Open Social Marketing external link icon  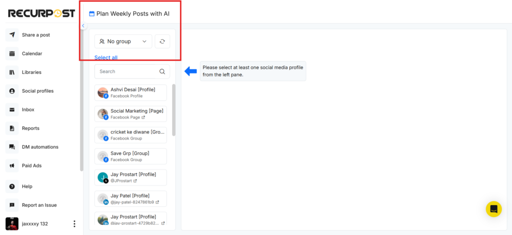point(143,117)
